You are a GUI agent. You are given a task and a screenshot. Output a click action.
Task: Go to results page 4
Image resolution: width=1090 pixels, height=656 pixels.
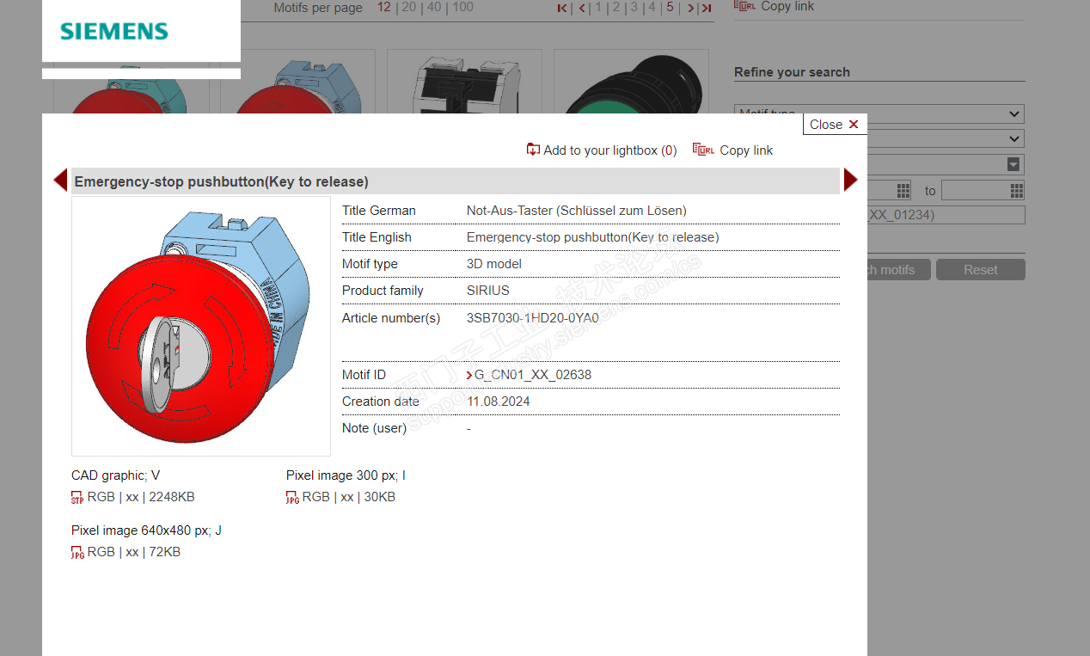tap(652, 8)
